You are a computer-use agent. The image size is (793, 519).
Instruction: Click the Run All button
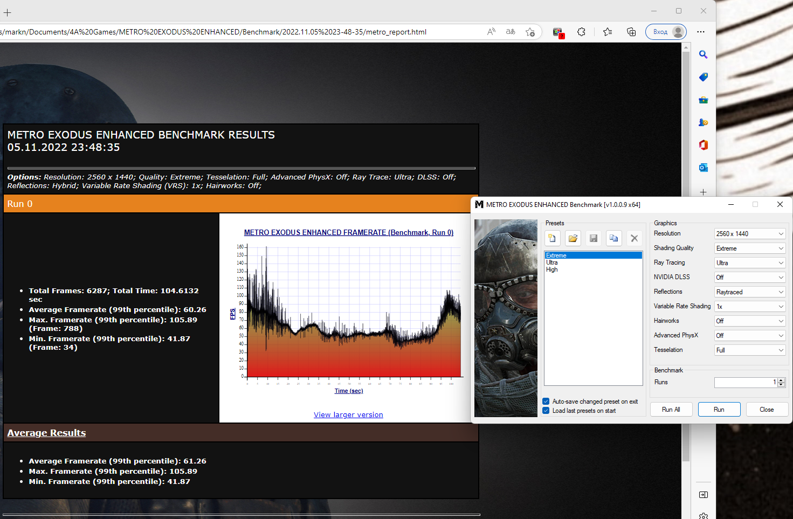671,410
